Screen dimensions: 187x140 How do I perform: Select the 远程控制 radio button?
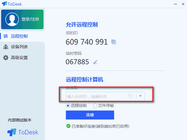click(x=68, y=106)
